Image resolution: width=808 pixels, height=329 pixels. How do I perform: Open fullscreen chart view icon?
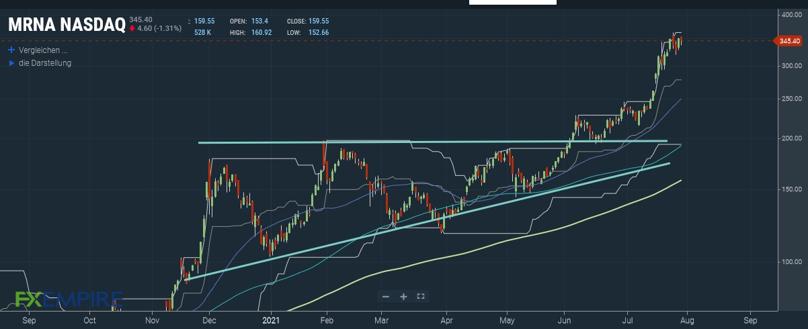(421, 296)
